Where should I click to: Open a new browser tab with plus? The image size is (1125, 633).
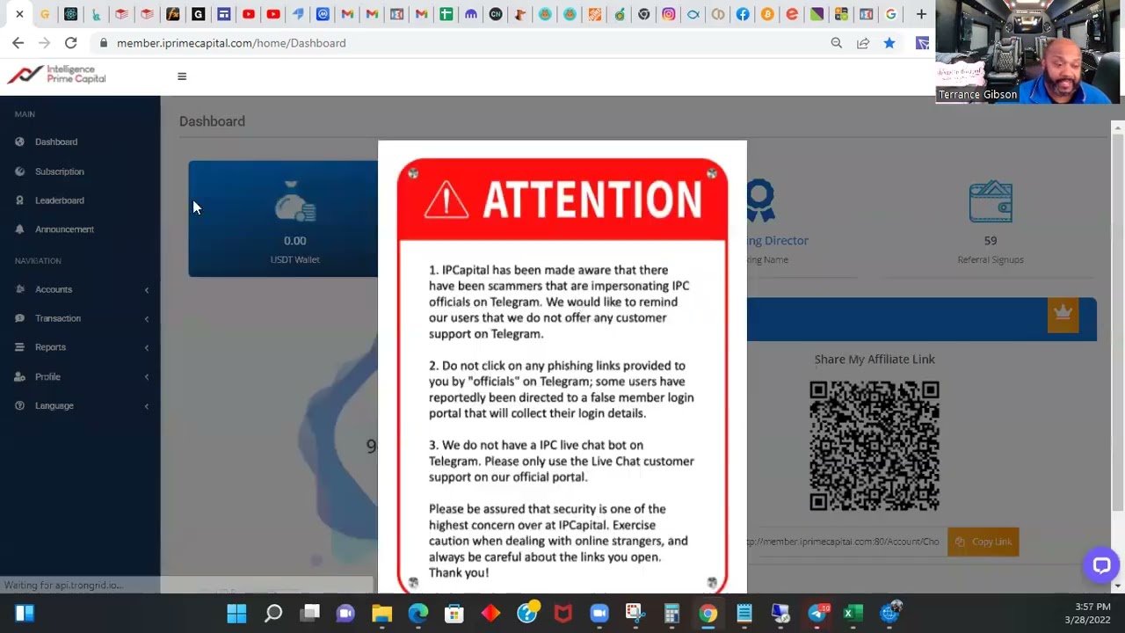[921, 14]
